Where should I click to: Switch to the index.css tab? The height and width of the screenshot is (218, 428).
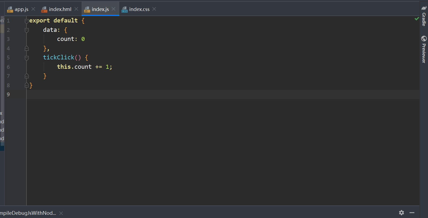139,9
